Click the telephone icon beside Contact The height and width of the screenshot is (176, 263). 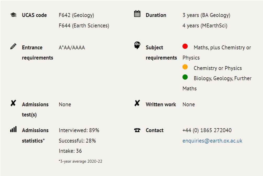pos(137,130)
